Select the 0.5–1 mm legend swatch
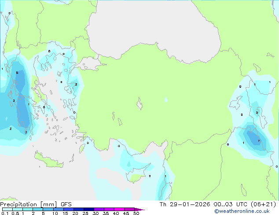The image size is (279, 215). pos(18,209)
